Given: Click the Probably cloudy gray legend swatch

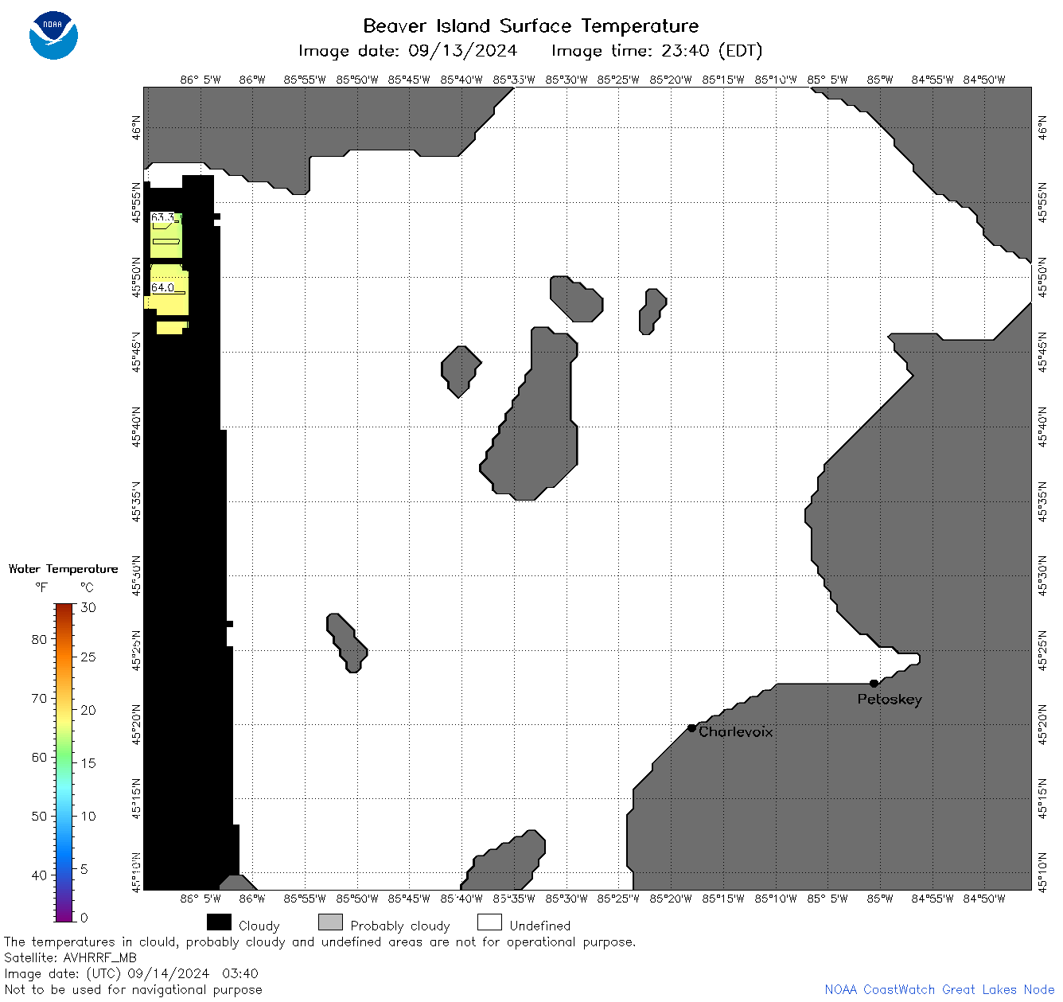Looking at the screenshot, I should point(330,922).
